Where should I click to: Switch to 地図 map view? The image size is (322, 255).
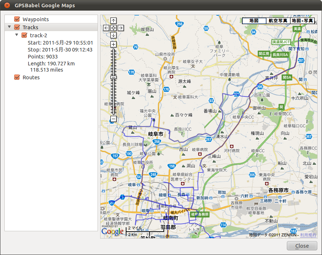tap(254, 21)
